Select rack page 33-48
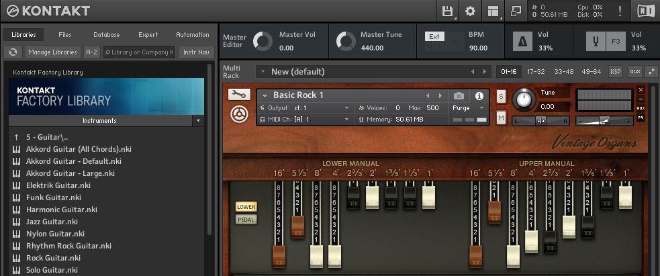This screenshot has height=276, width=660. coord(563,72)
